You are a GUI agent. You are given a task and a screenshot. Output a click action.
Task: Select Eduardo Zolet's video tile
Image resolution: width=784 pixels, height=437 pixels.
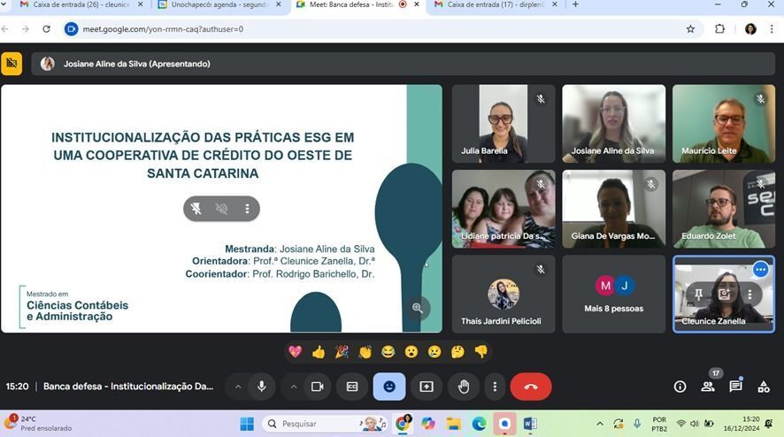[x=724, y=209]
